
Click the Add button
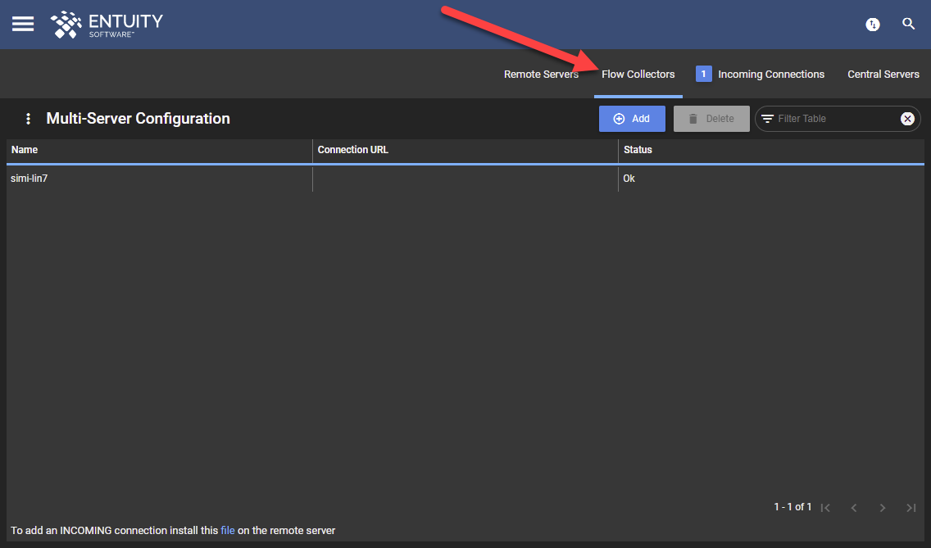coord(632,119)
